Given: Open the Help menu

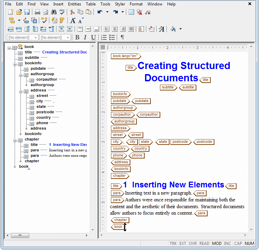Looking at the screenshot, I should coord(171,4).
